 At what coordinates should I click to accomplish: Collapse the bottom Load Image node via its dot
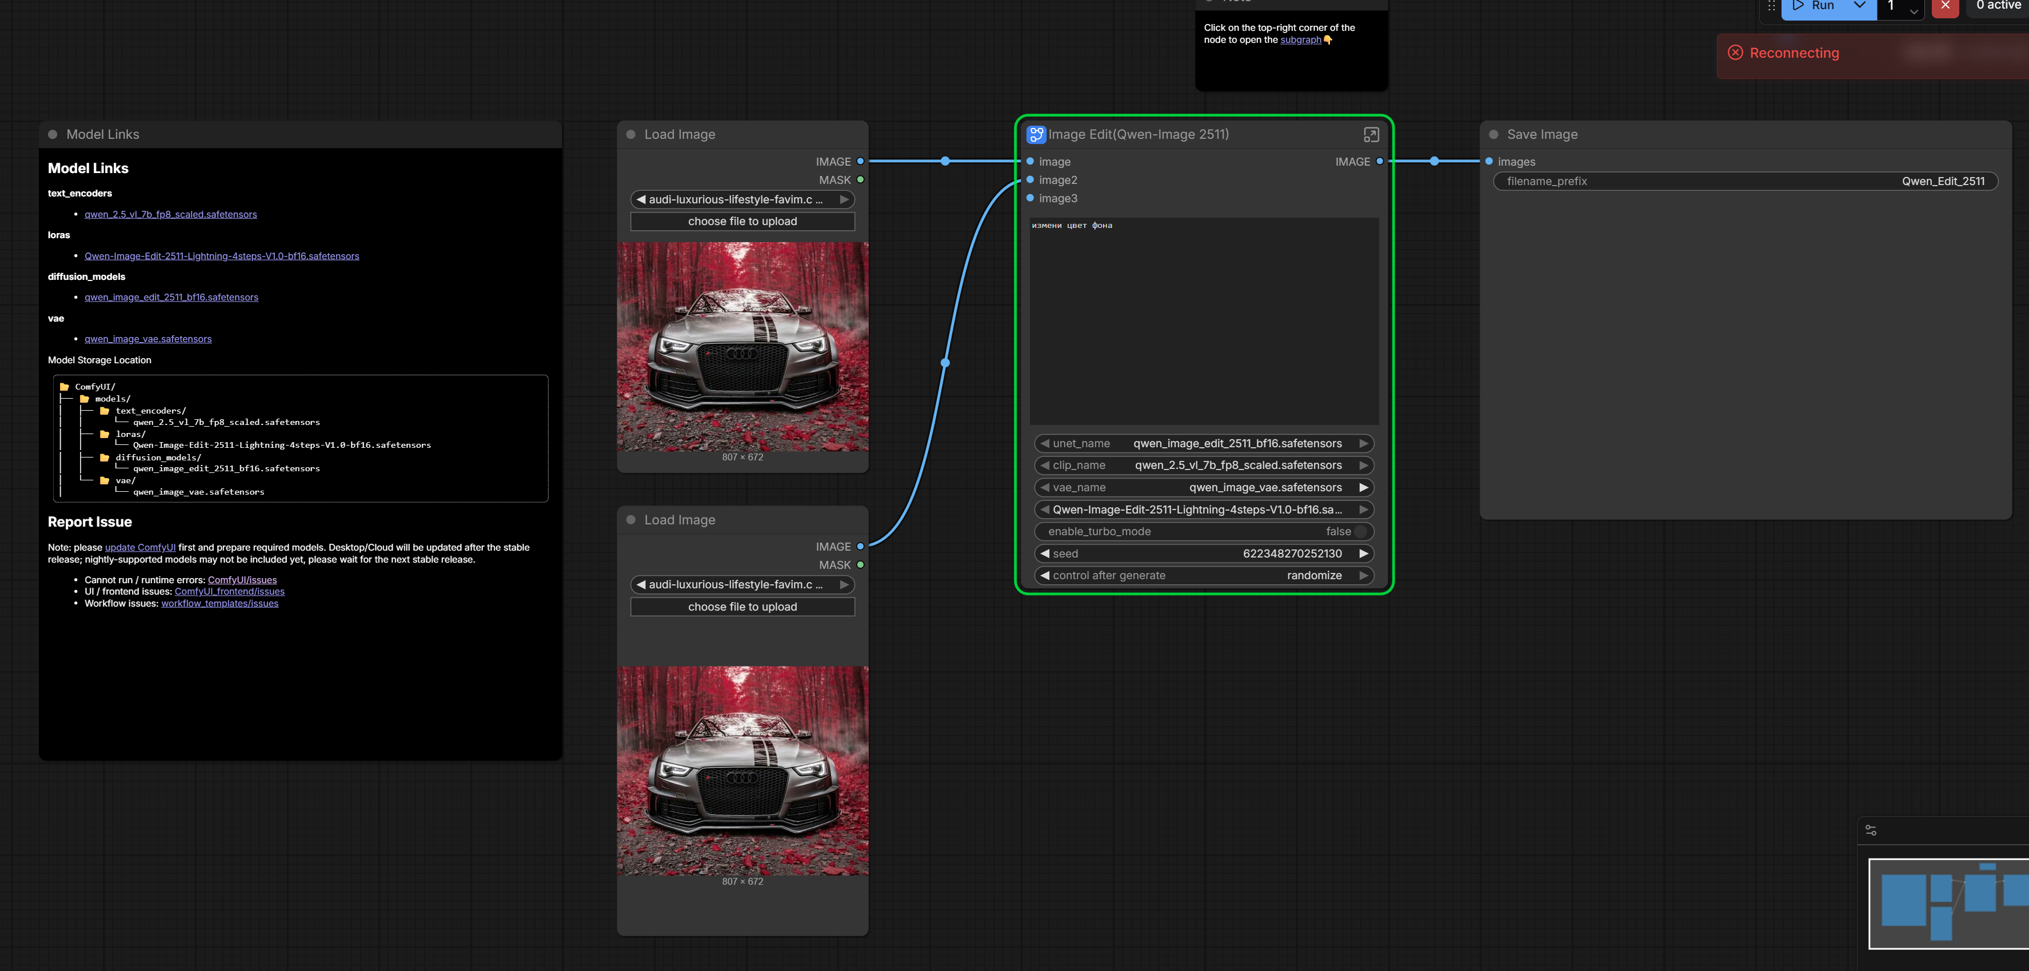point(631,520)
